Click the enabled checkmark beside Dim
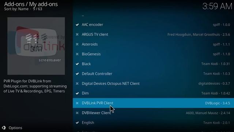This screenshot has width=234, height=132. point(77,93)
